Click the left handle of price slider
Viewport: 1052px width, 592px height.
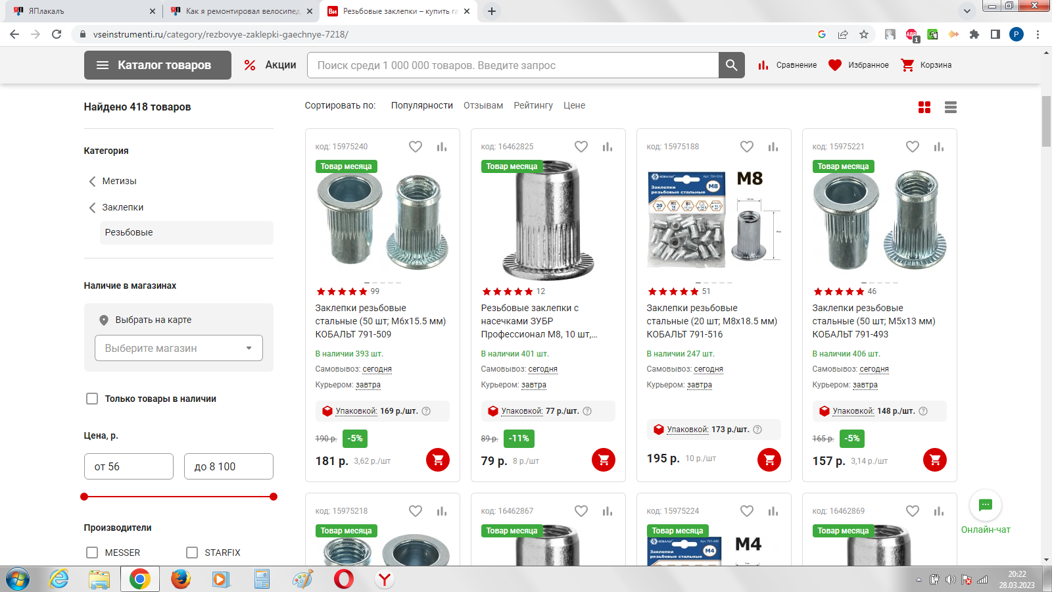click(84, 497)
